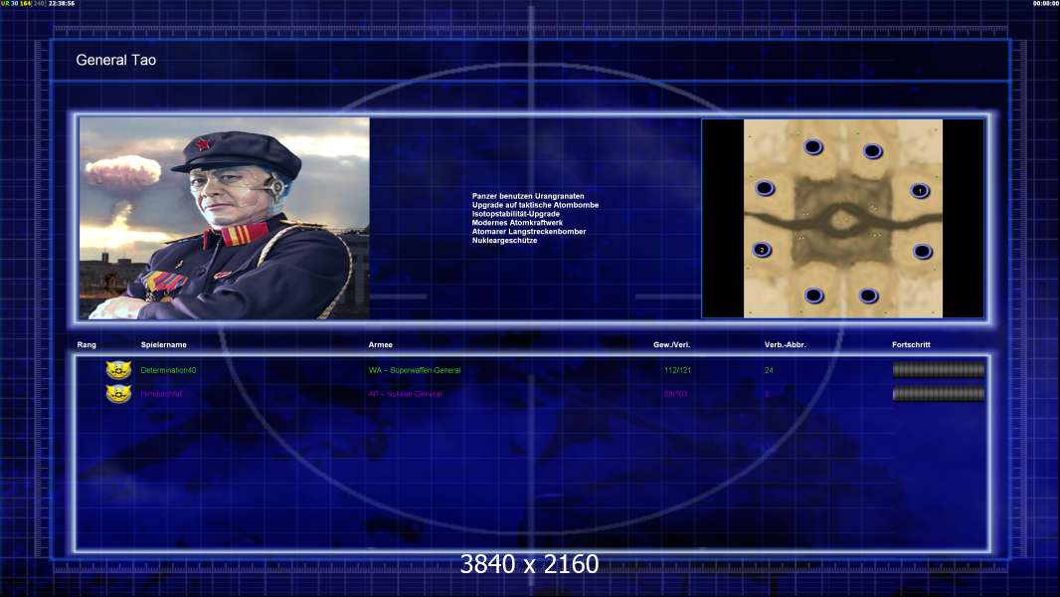The width and height of the screenshot is (1060, 597).
Task: Click the Verb.-Abbr. column header
Action: pos(785,345)
